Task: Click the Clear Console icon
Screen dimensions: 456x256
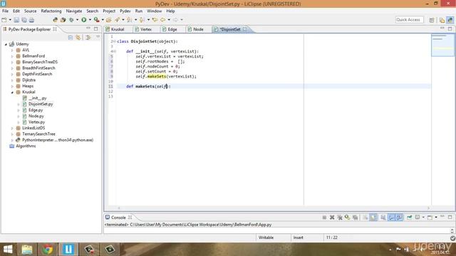Action: click(366, 218)
